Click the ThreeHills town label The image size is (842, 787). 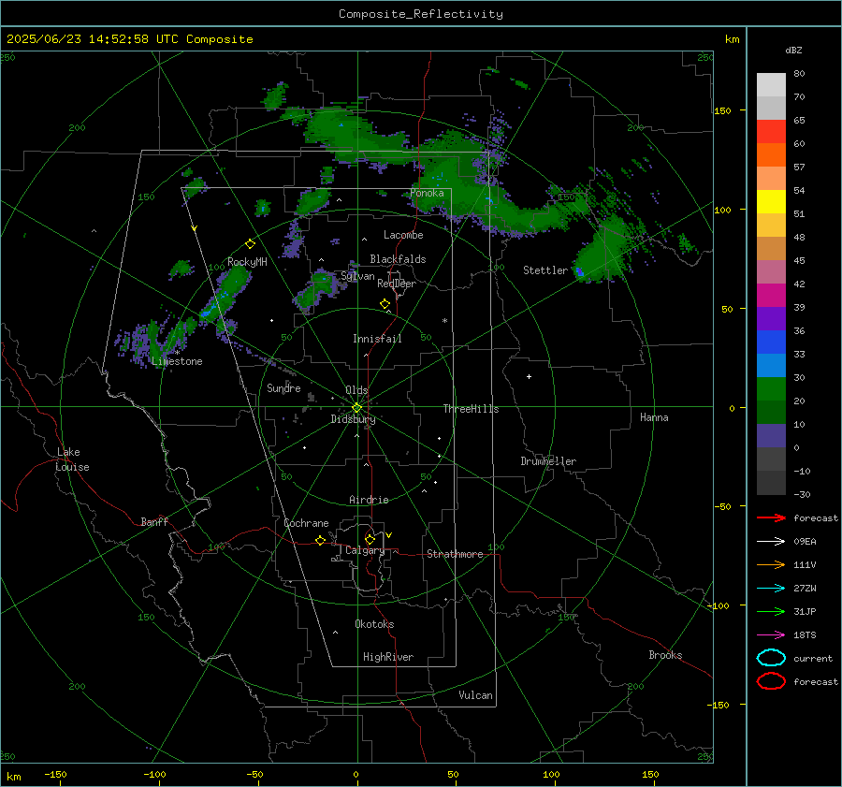[471, 409]
